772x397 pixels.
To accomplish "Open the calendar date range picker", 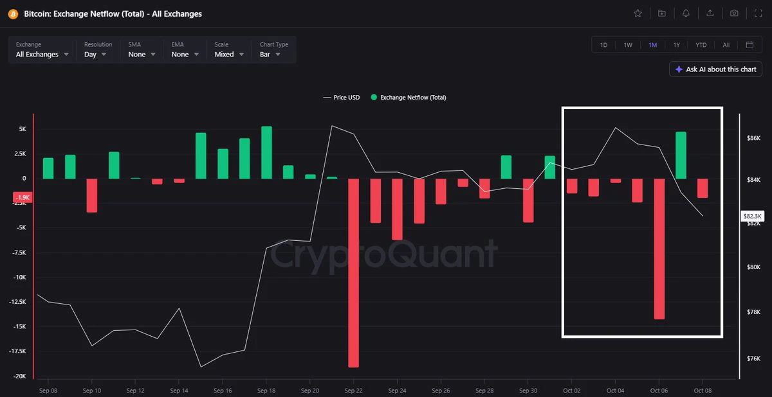I will tap(749, 45).
